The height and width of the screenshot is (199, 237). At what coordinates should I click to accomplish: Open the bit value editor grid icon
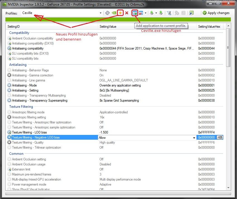[183, 13]
